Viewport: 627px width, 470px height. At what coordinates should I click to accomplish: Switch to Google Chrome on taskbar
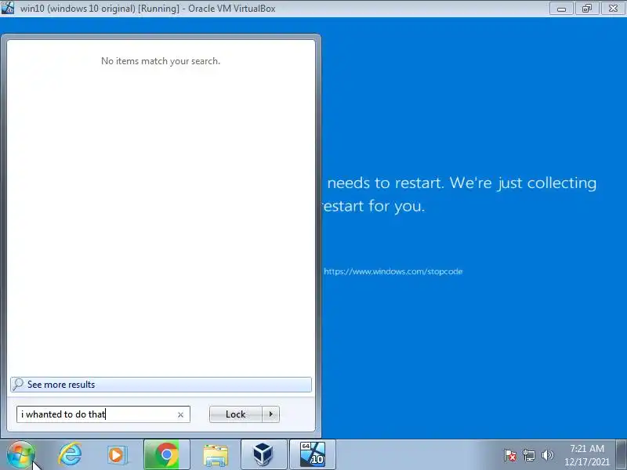pos(167,455)
